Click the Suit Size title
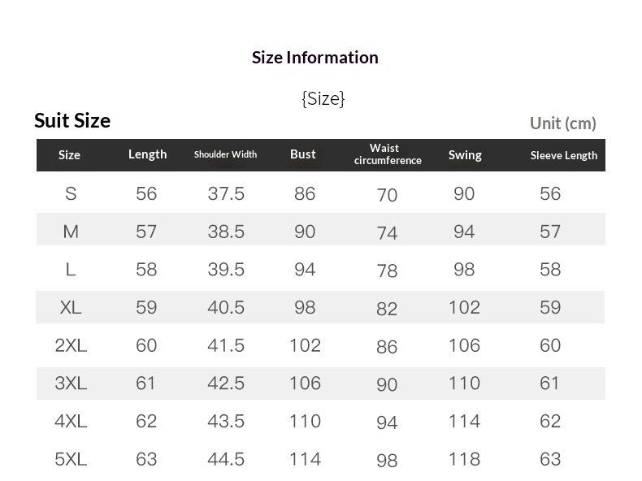This screenshot has width=642, height=481. click(x=72, y=121)
